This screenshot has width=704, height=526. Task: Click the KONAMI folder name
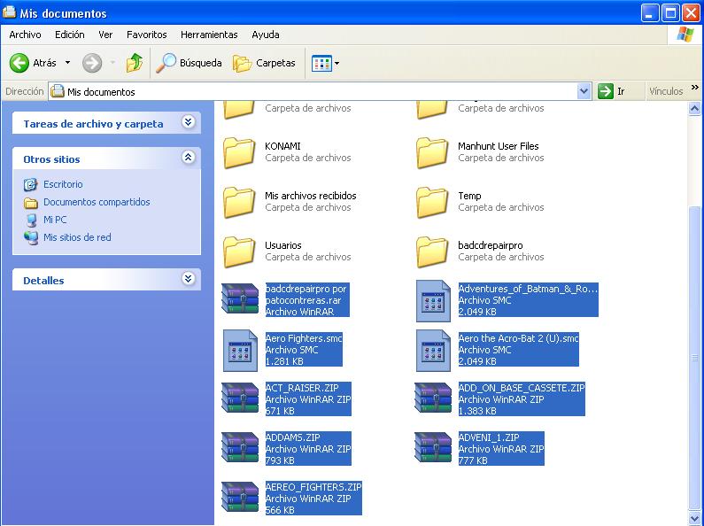point(282,146)
